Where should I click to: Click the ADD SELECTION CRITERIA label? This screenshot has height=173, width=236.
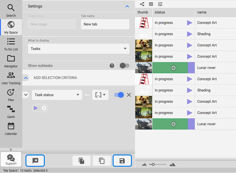(x=55, y=78)
